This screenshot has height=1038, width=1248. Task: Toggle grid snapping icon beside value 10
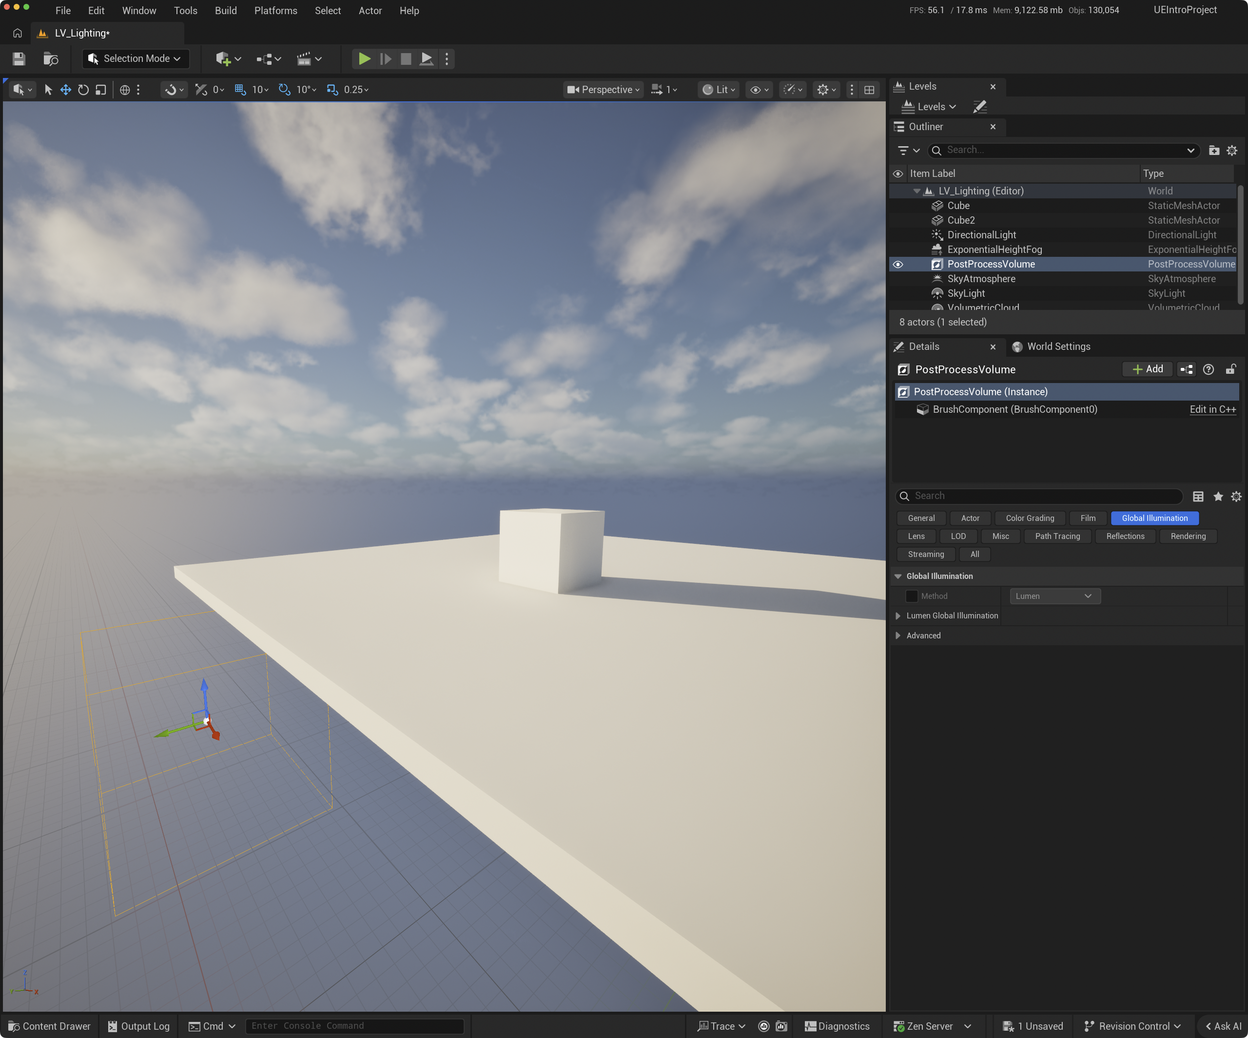[x=240, y=90]
